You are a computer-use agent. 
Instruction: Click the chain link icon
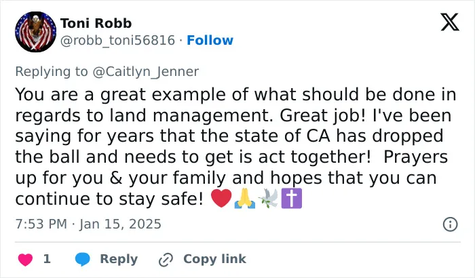click(166, 260)
